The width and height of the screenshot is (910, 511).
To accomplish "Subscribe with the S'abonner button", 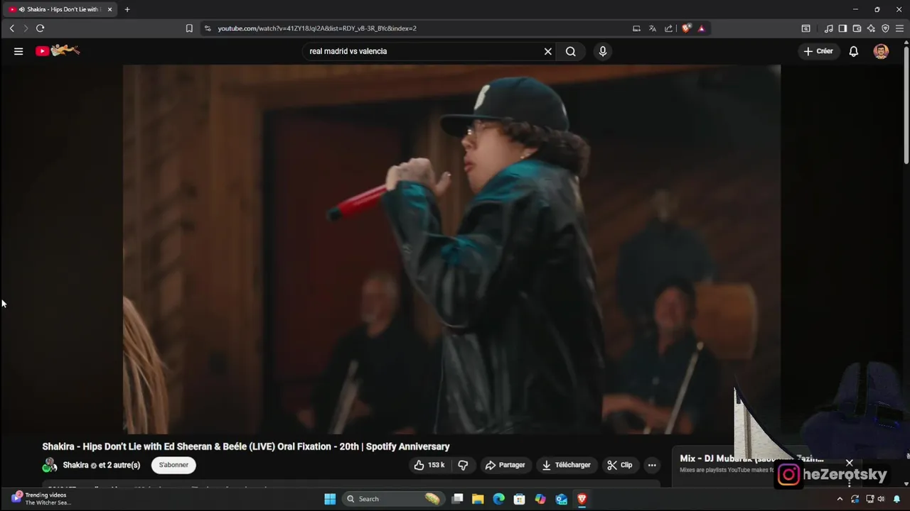I will 173,465.
